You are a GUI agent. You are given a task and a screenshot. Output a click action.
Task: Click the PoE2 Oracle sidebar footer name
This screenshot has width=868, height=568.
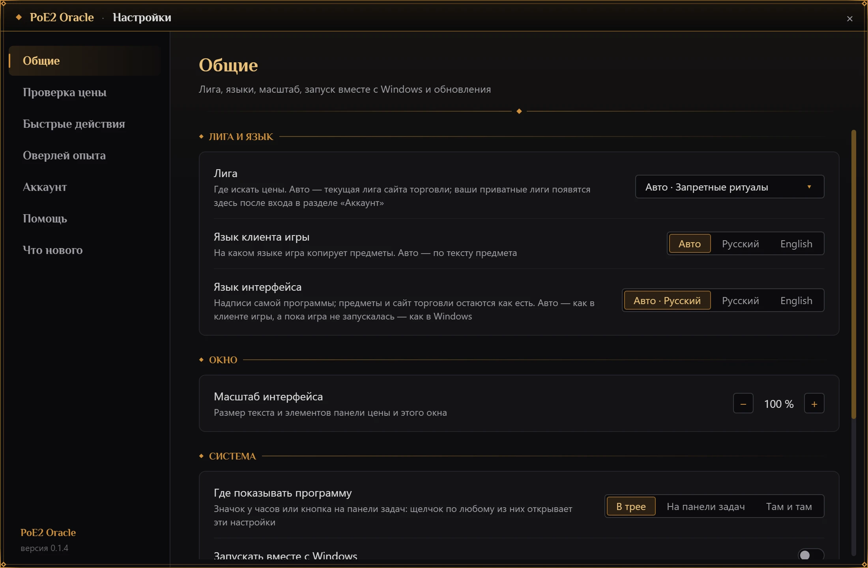pos(48,532)
